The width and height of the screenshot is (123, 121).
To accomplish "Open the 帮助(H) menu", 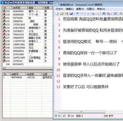I will 101,9.
